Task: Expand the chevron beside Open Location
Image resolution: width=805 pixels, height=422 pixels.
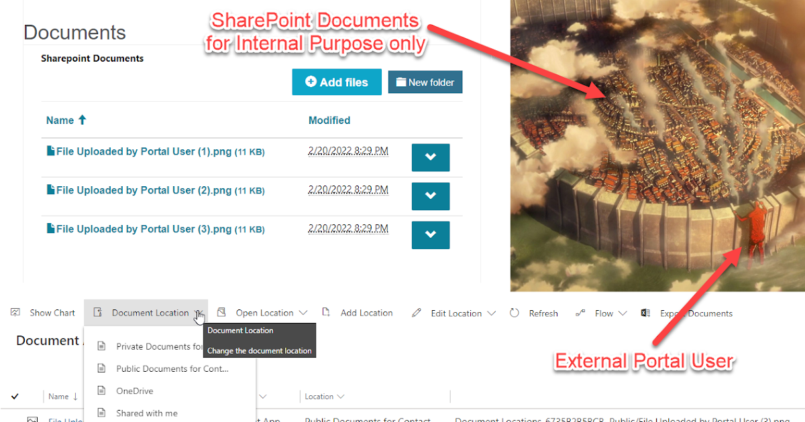Action: point(303,313)
